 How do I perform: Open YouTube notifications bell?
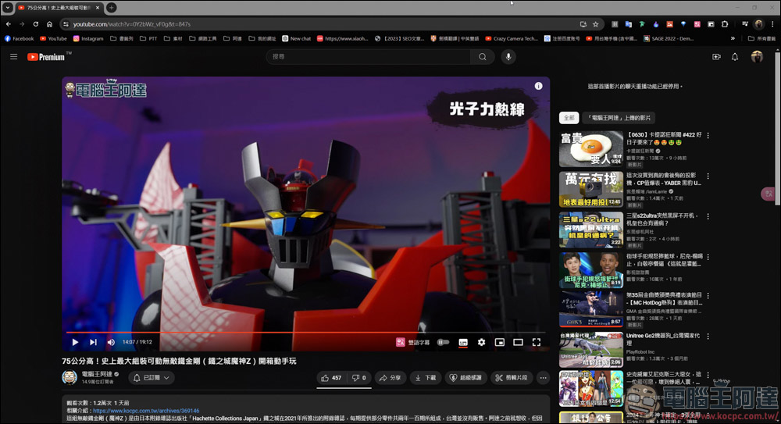click(735, 57)
